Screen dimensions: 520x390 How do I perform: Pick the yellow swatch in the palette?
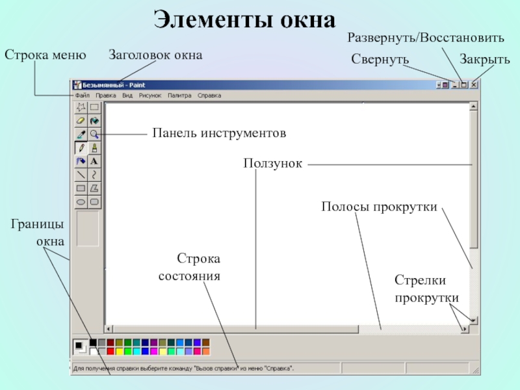point(120,351)
